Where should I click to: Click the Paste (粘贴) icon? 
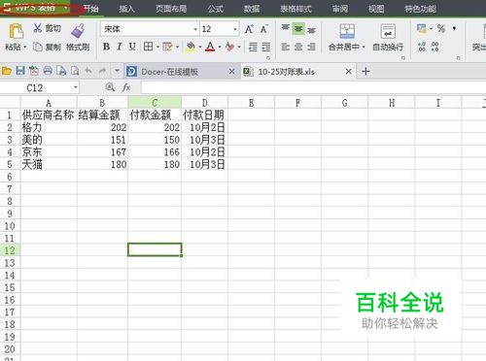click(x=17, y=32)
